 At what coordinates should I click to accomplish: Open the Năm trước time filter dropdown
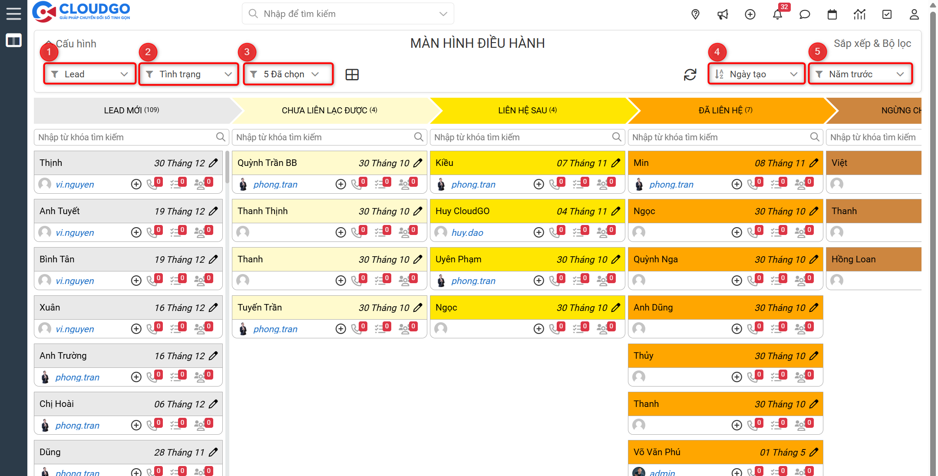860,74
